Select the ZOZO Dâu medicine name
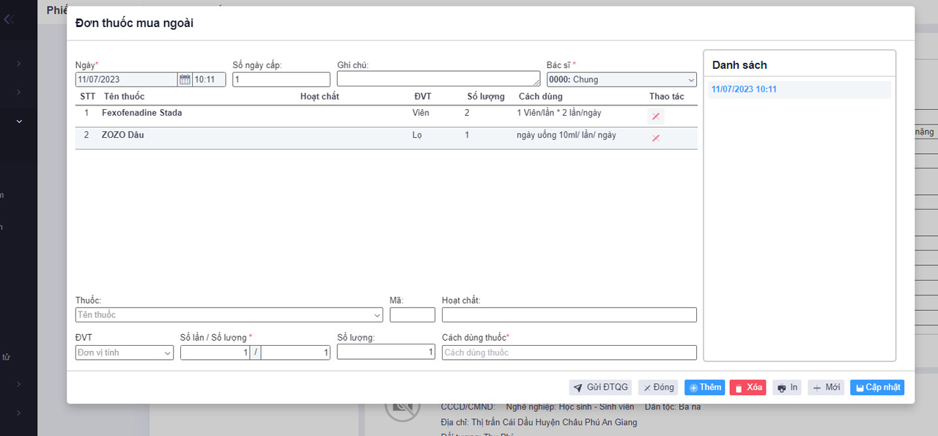The image size is (938, 436). click(x=122, y=135)
